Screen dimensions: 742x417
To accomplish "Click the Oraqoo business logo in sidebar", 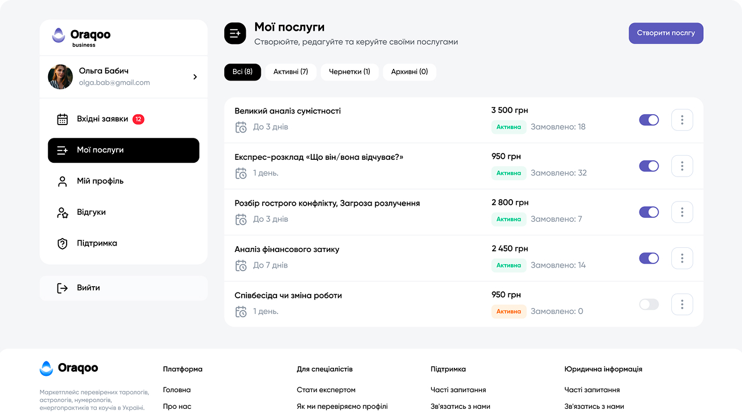I will coord(81,36).
